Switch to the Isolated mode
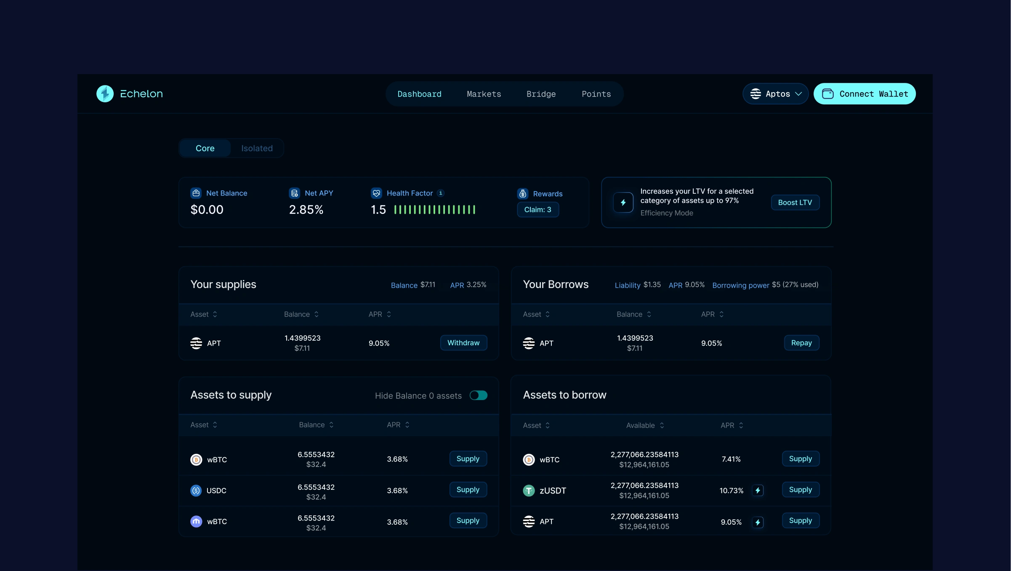 coord(257,148)
